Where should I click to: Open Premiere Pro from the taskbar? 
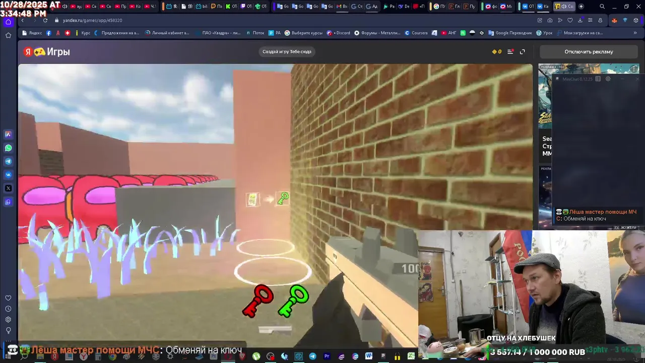327,356
